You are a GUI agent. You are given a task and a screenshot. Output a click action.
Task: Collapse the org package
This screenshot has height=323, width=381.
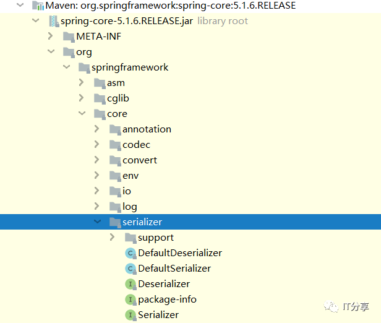click(51, 51)
